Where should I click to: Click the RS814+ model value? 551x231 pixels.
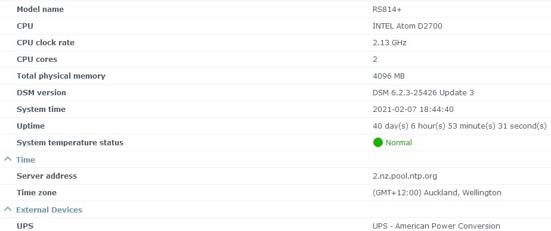[387, 10]
